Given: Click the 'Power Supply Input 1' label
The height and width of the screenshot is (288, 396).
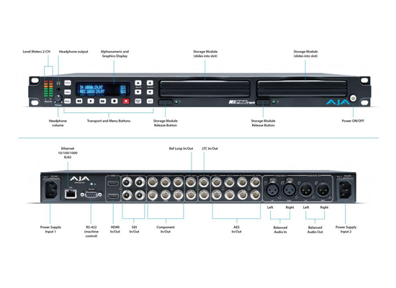Looking at the screenshot, I should click(50, 230).
